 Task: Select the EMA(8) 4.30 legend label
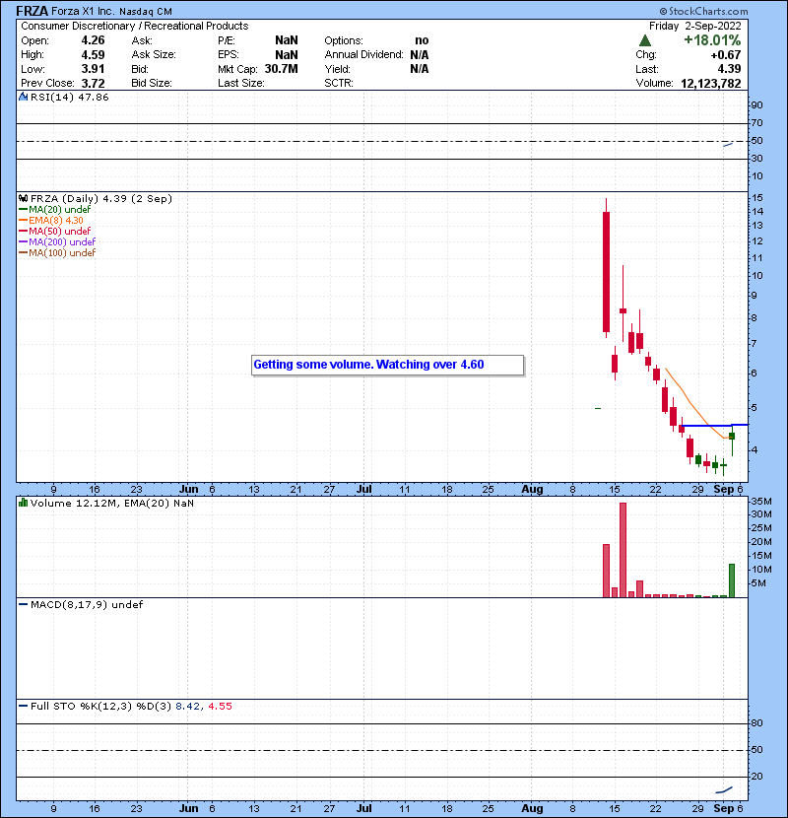coord(56,220)
